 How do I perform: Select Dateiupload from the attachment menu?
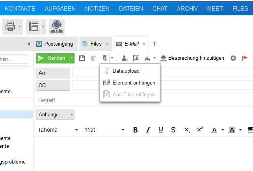pos(126,71)
